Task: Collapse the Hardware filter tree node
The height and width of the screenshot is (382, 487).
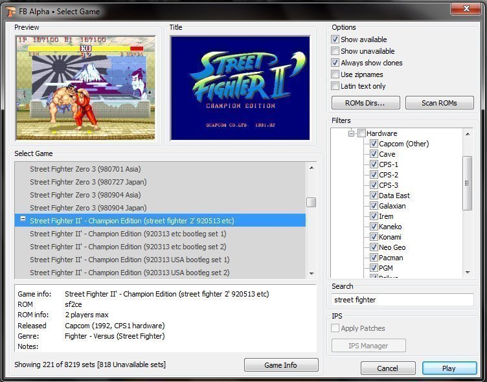Action: 351,133
